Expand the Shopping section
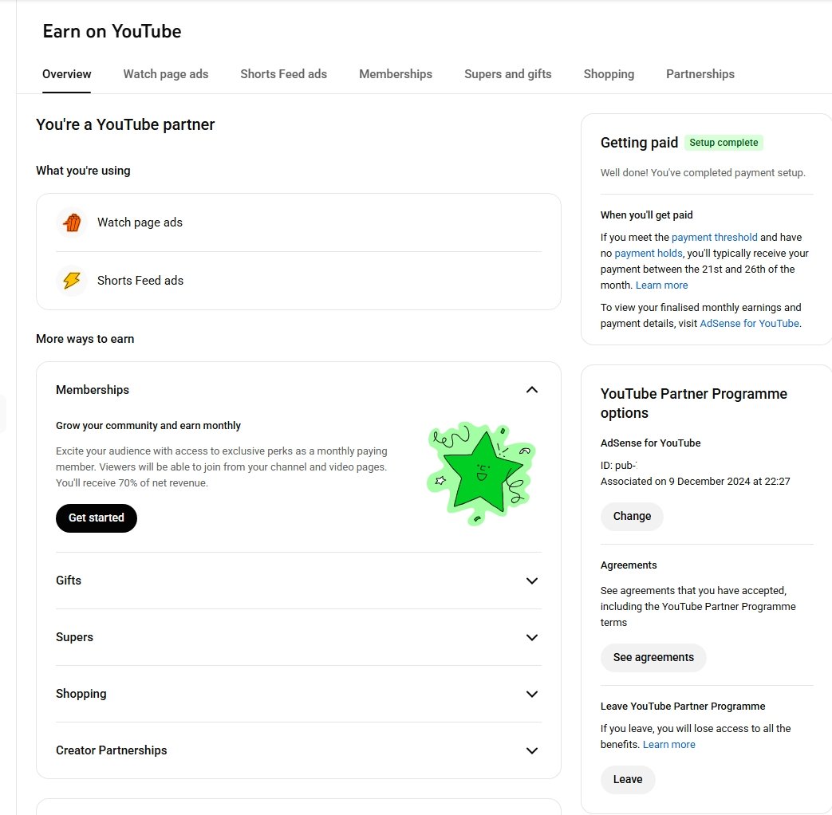832x815 pixels. tap(532, 694)
